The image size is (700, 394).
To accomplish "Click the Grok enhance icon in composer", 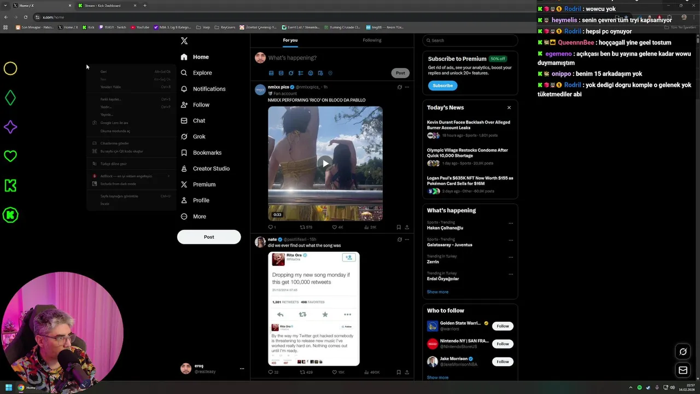I will point(291,73).
